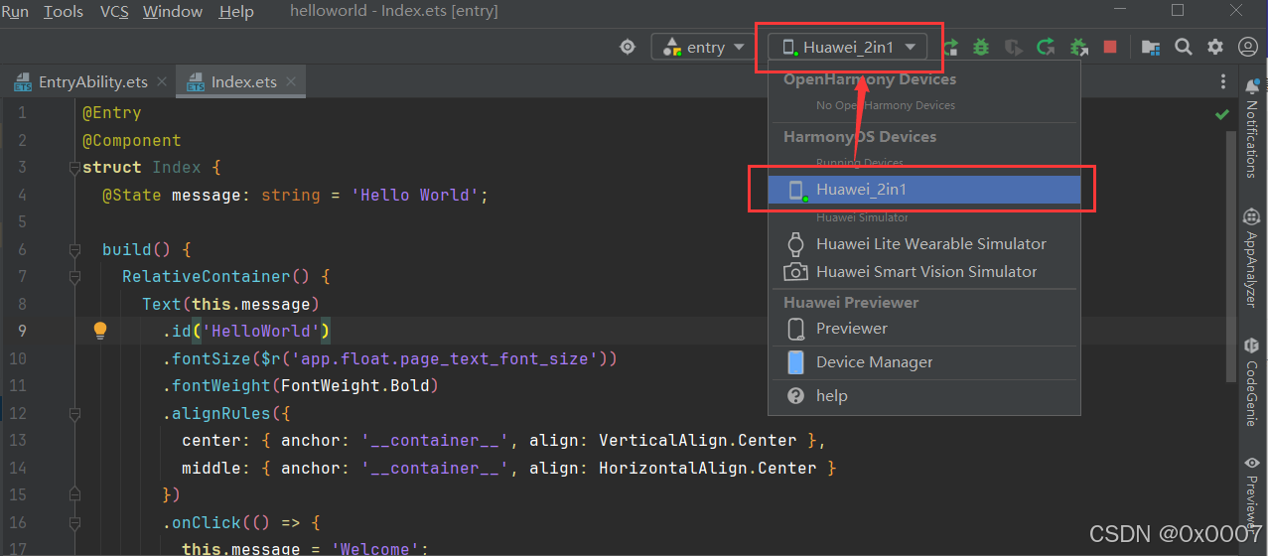Attach debugger to process icon
Image resolution: width=1268 pixels, height=556 pixels.
coord(1078,47)
